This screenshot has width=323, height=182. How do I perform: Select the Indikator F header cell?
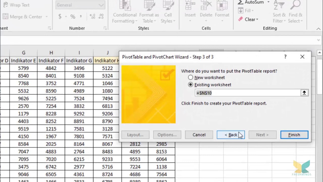pyautogui.click(x=51, y=60)
